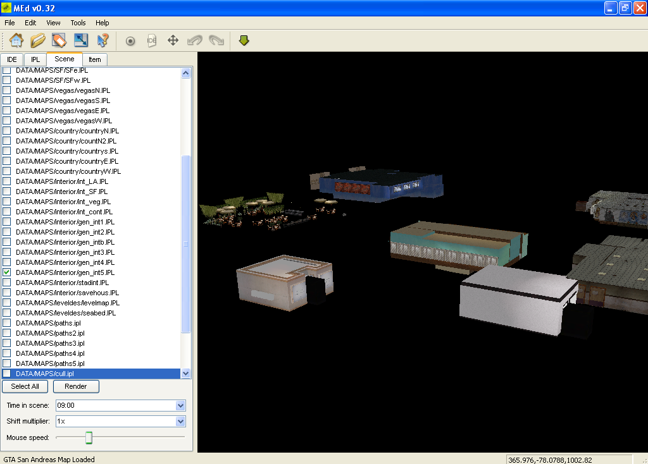Click the IDE document toolbar icon
The height and width of the screenshot is (464, 648).
tap(152, 40)
